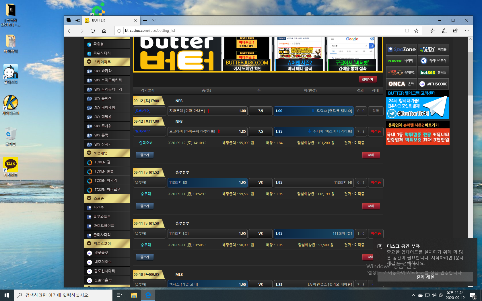Screen dimensions: 482x301
Task: Click the 전체삭제 button
Action: 368,79
